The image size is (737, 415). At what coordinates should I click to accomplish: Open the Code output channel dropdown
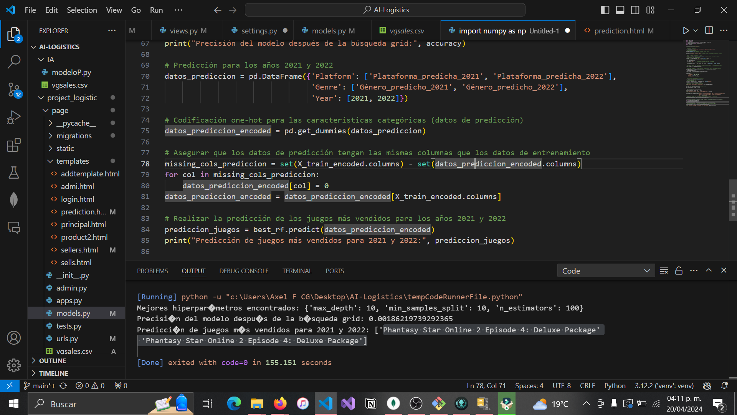[x=606, y=271]
